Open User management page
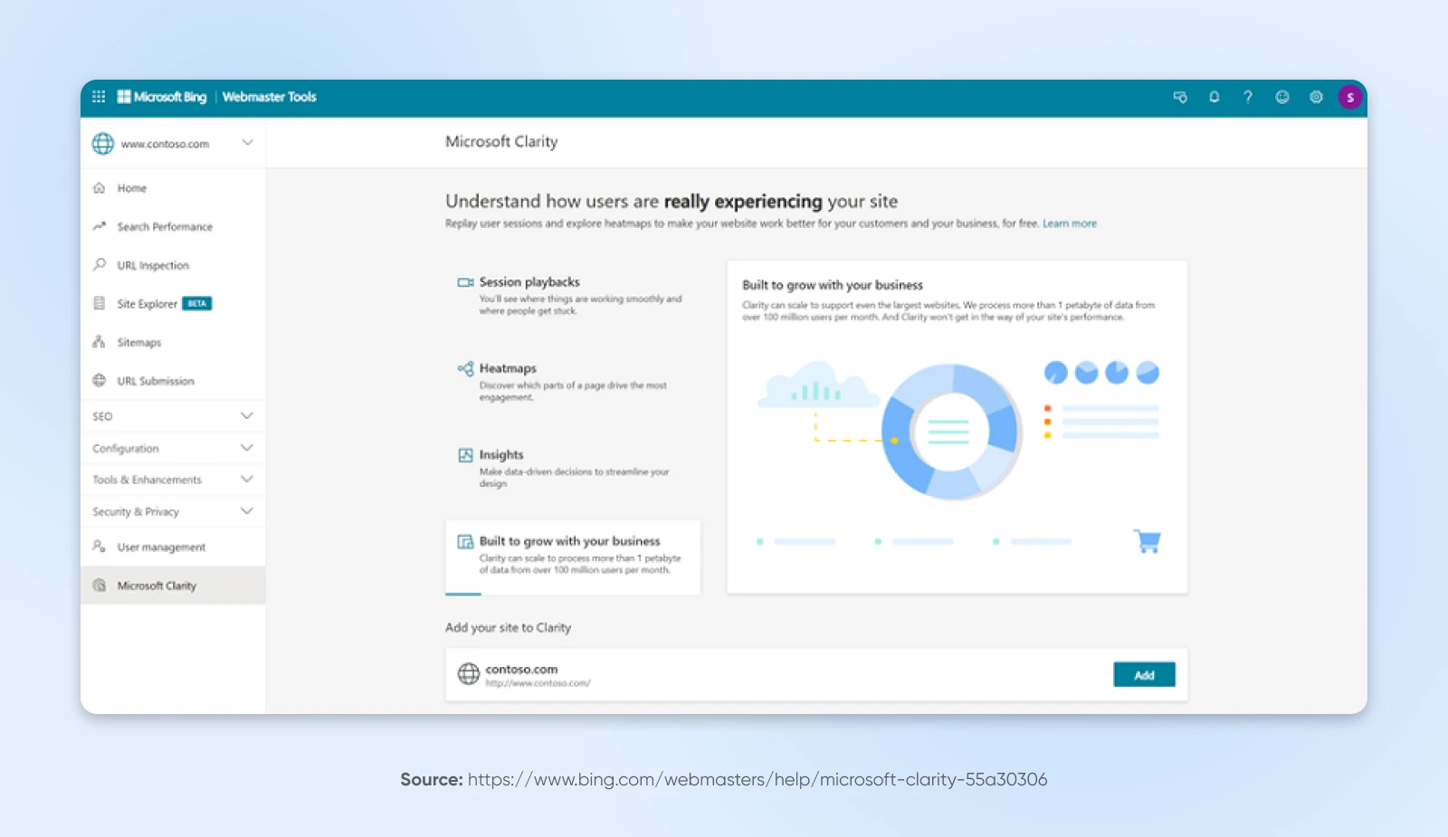This screenshot has width=1448, height=837. coord(173,547)
